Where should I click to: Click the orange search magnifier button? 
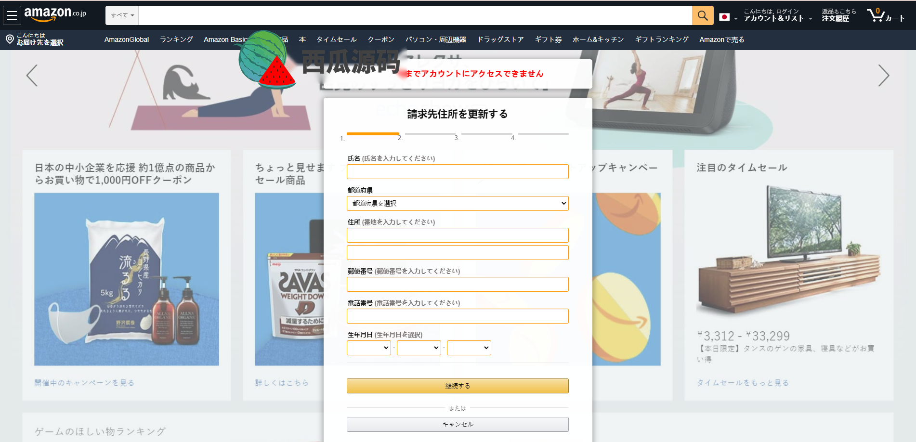[x=703, y=15]
